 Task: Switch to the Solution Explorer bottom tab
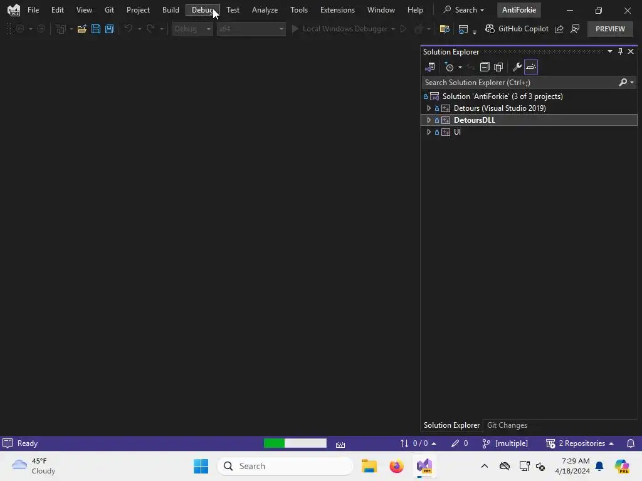point(451,425)
